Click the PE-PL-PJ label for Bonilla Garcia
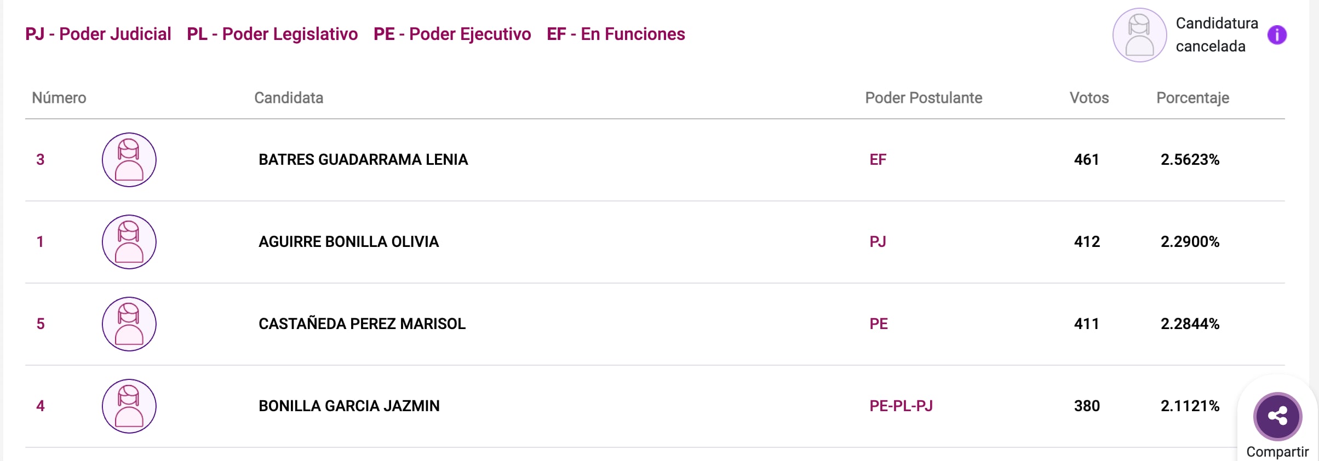Image resolution: width=1319 pixels, height=461 pixels. [901, 406]
